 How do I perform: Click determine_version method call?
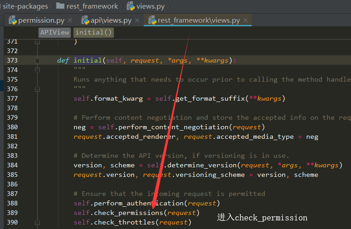coord(202,165)
